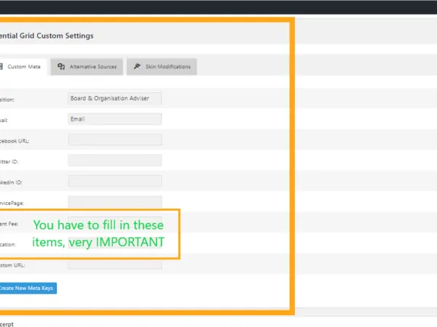Click the ServicePage label

[x=12, y=203]
